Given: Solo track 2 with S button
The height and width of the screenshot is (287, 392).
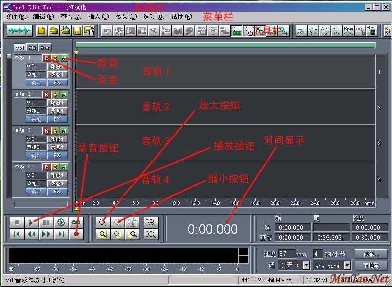Looking at the screenshot, I should tap(55, 94).
